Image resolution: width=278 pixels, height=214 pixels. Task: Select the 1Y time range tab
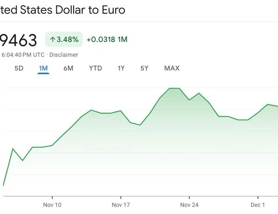click(121, 68)
